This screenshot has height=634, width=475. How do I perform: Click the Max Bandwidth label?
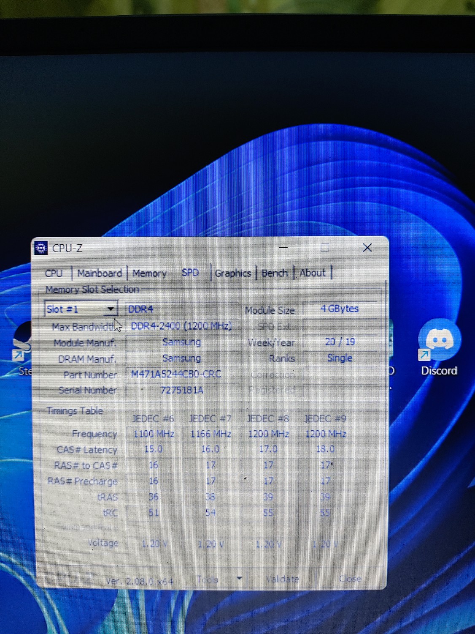(x=84, y=327)
